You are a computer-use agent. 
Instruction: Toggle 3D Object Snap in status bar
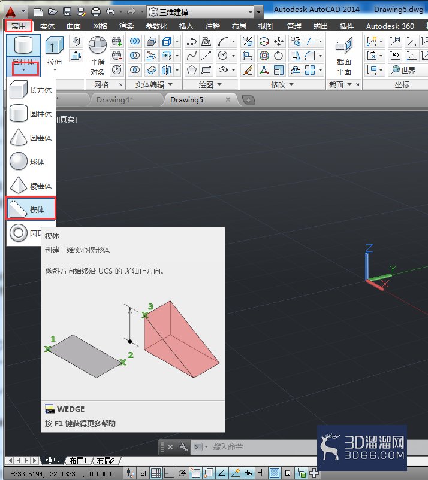[209, 473]
